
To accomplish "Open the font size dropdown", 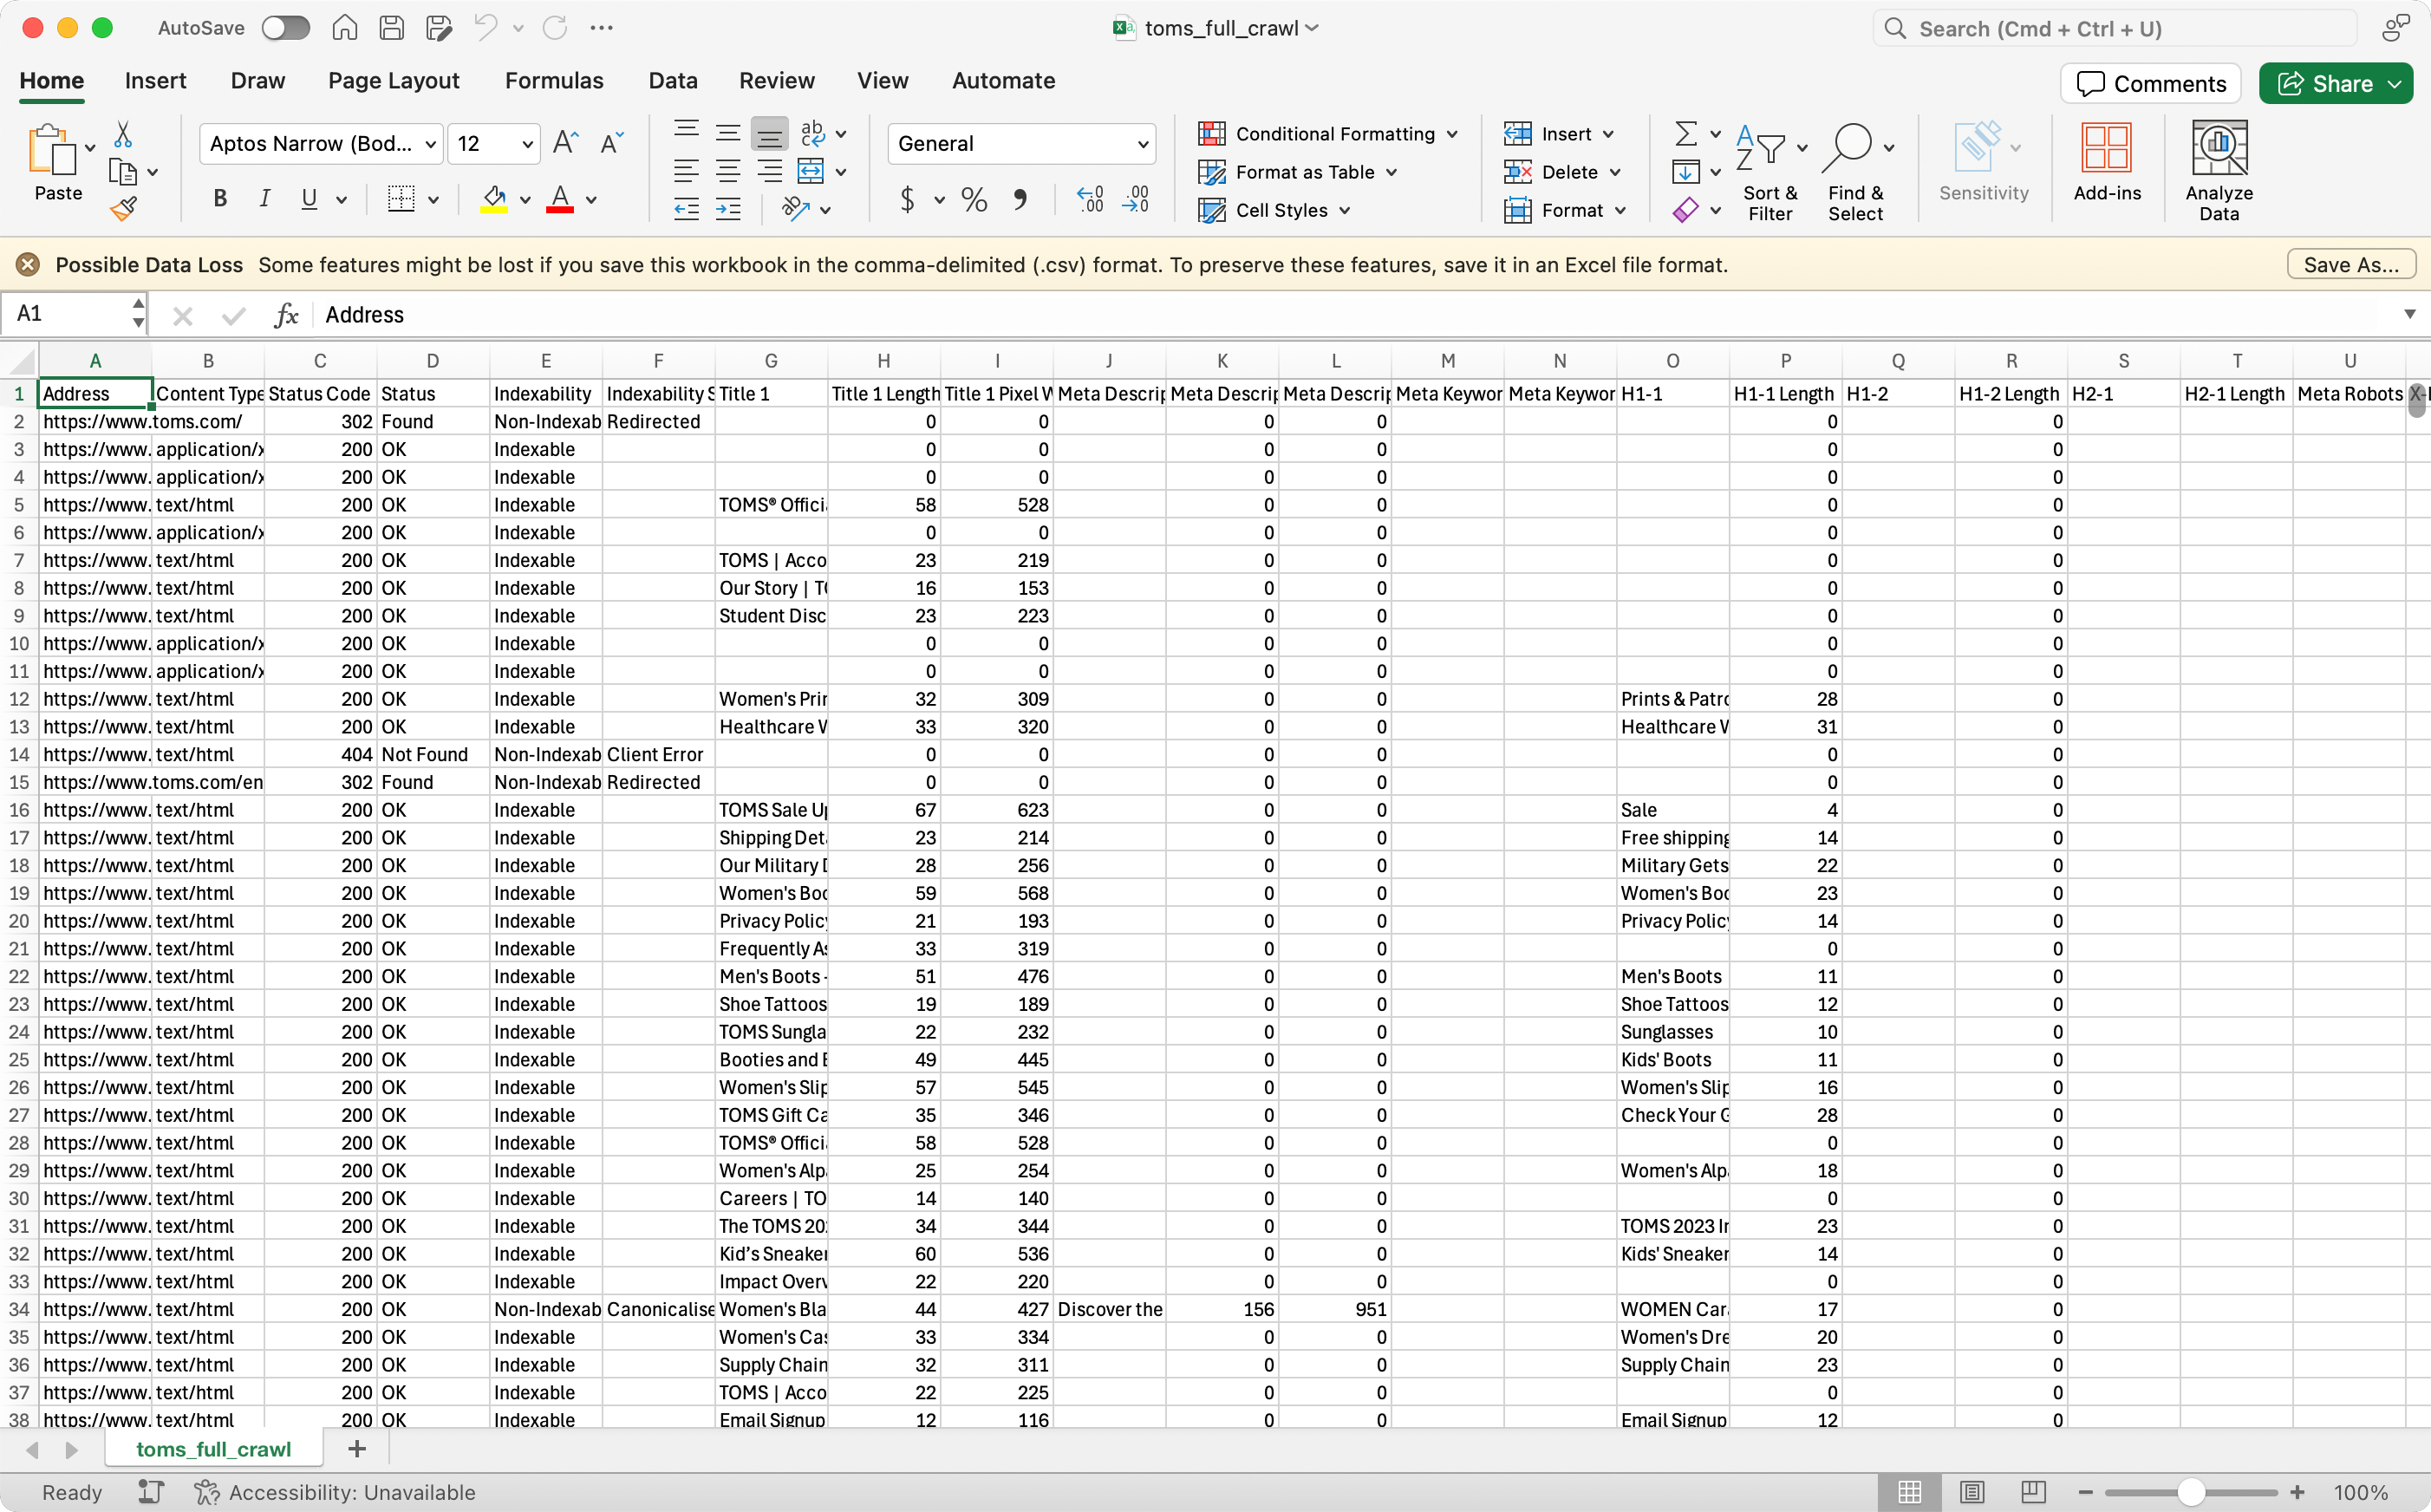I will point(527,144).
